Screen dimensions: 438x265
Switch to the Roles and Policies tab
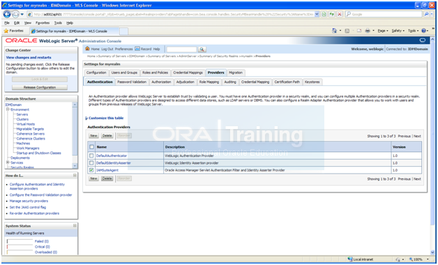[155, 73]
